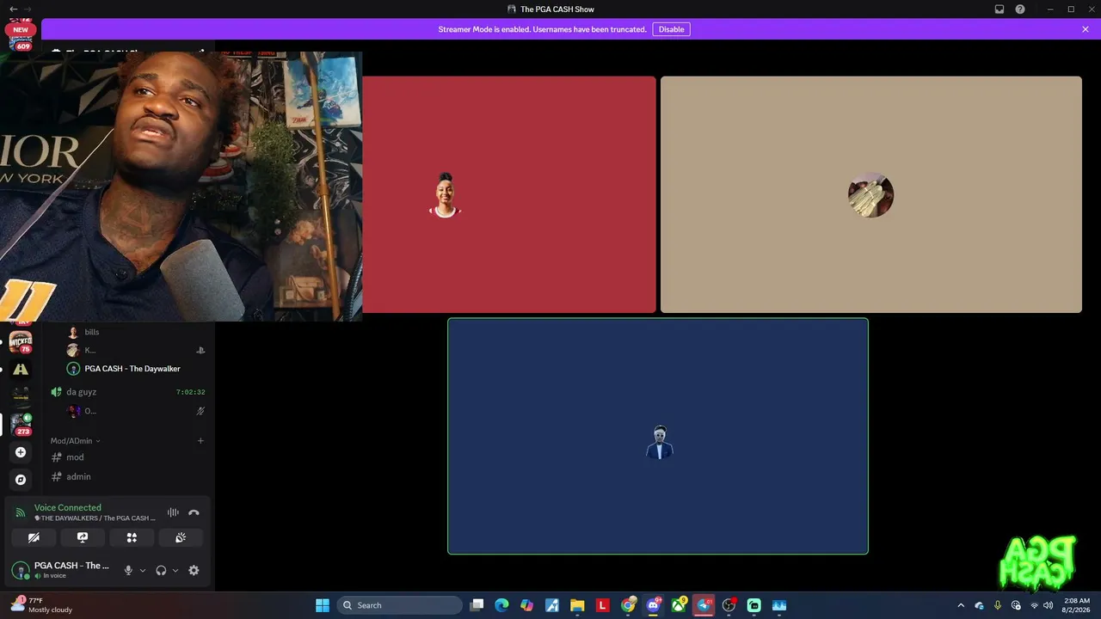Select the tan participant video tile
Viewport: 1101px width, 619px height.
point(870,194)
